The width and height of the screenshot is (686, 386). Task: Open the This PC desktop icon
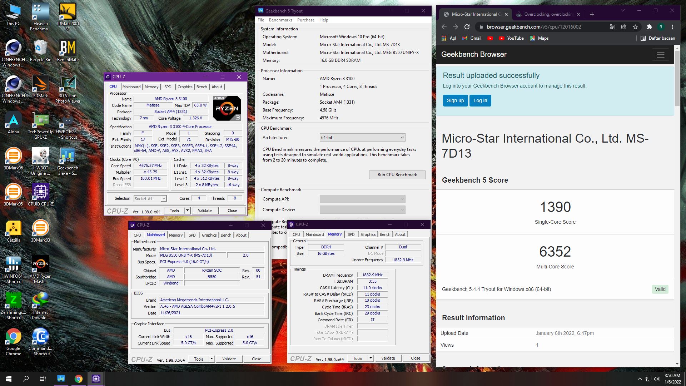point(13,14)
